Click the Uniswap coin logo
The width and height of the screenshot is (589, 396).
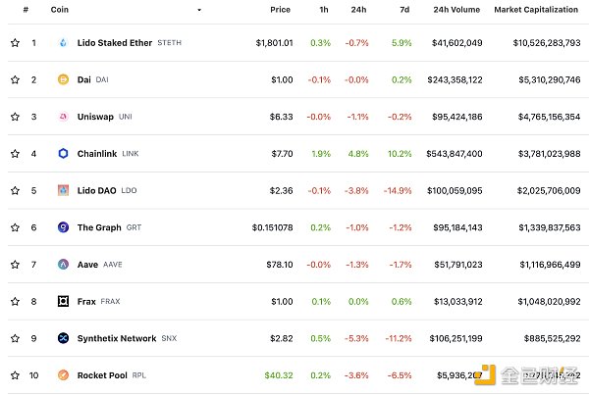click(x=64, y=117)
